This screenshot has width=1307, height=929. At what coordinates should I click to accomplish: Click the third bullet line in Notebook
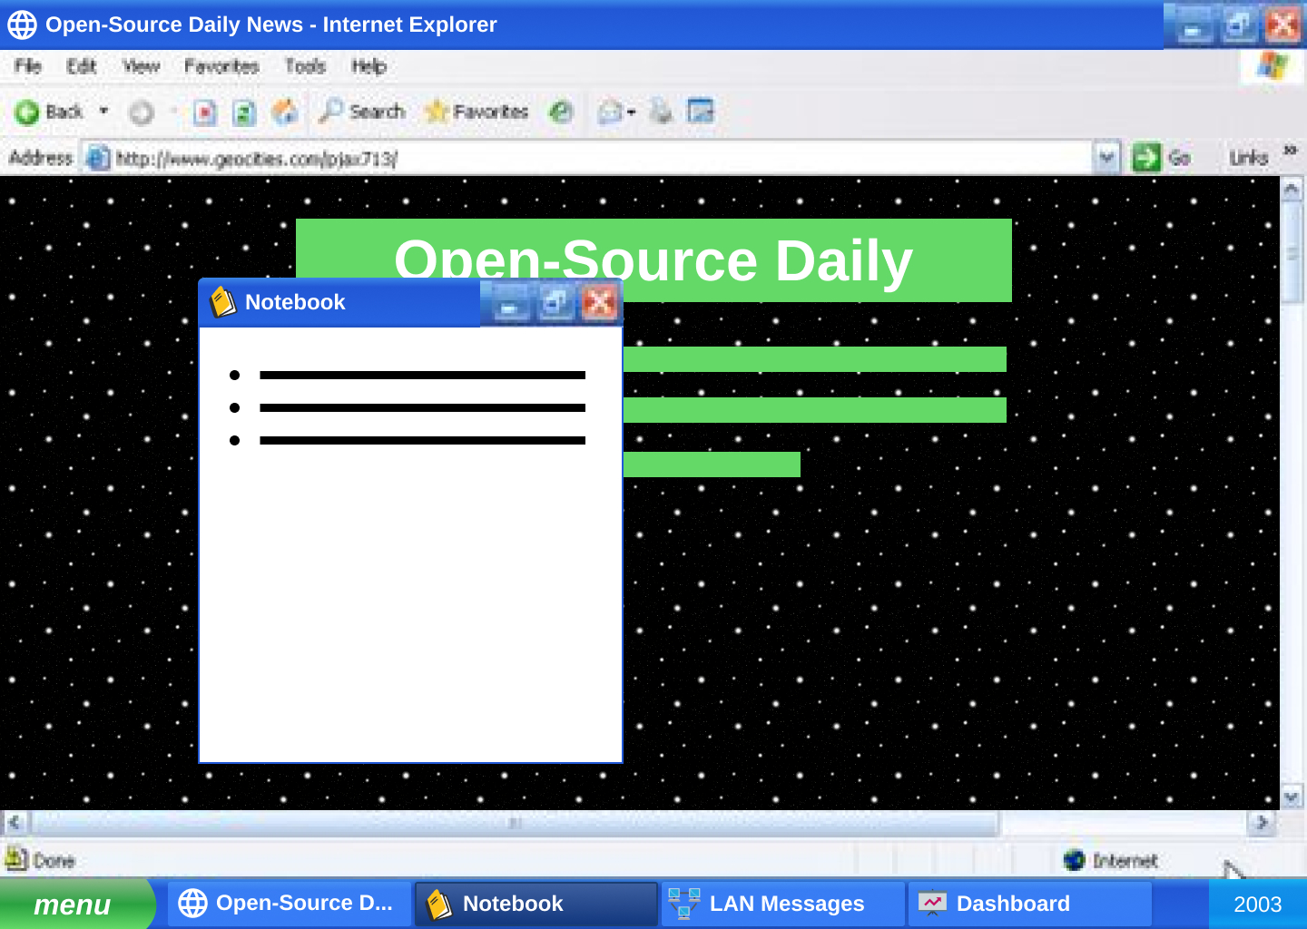point(423,440)
